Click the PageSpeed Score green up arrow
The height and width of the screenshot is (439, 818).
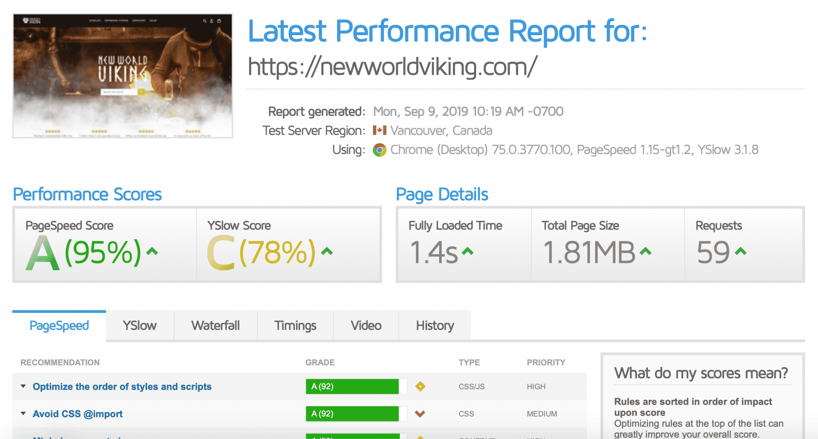coord(152,251)
